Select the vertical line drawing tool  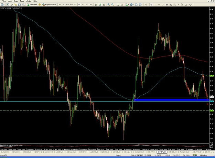pyautogui.click(x=155, y=5)
